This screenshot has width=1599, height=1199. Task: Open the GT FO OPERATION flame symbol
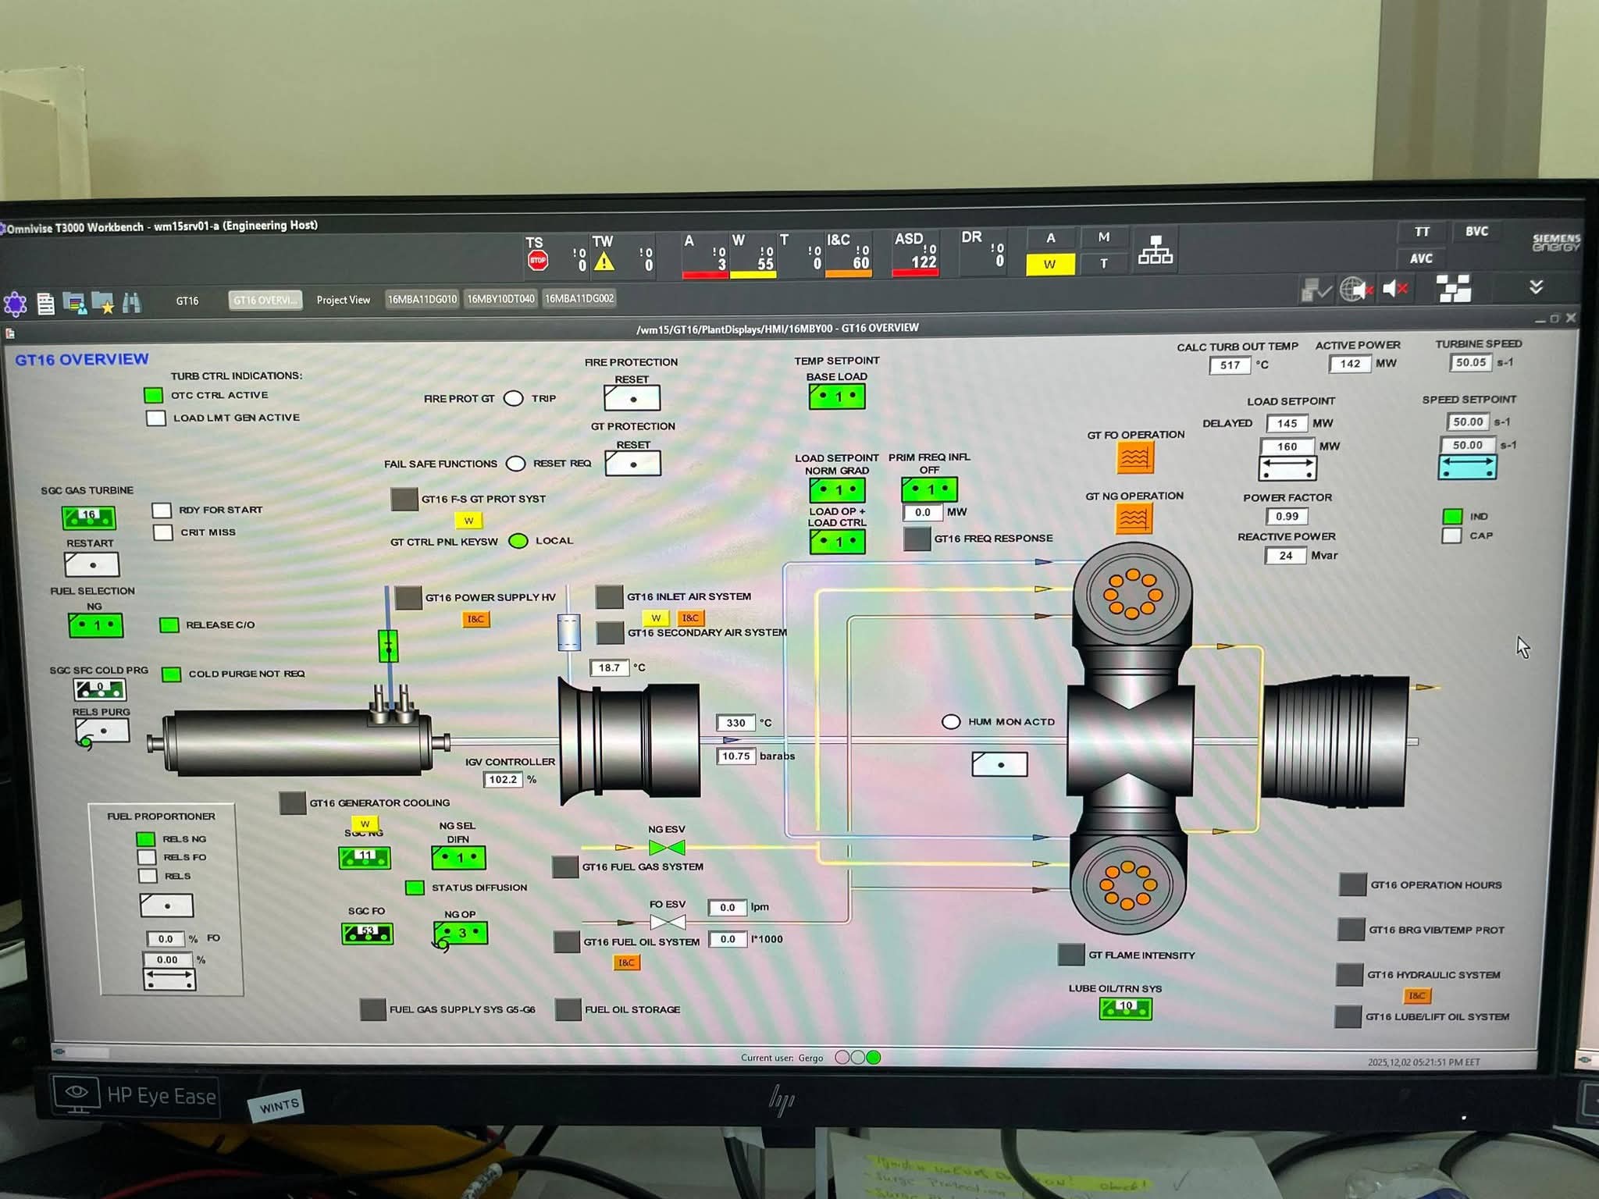pos(1135,457)
